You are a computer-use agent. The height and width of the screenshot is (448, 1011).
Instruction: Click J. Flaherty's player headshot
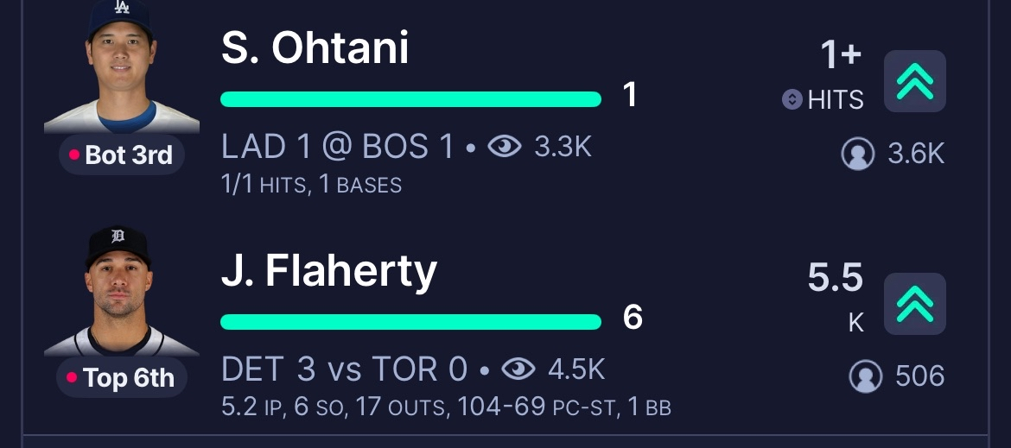click(121, 291)
